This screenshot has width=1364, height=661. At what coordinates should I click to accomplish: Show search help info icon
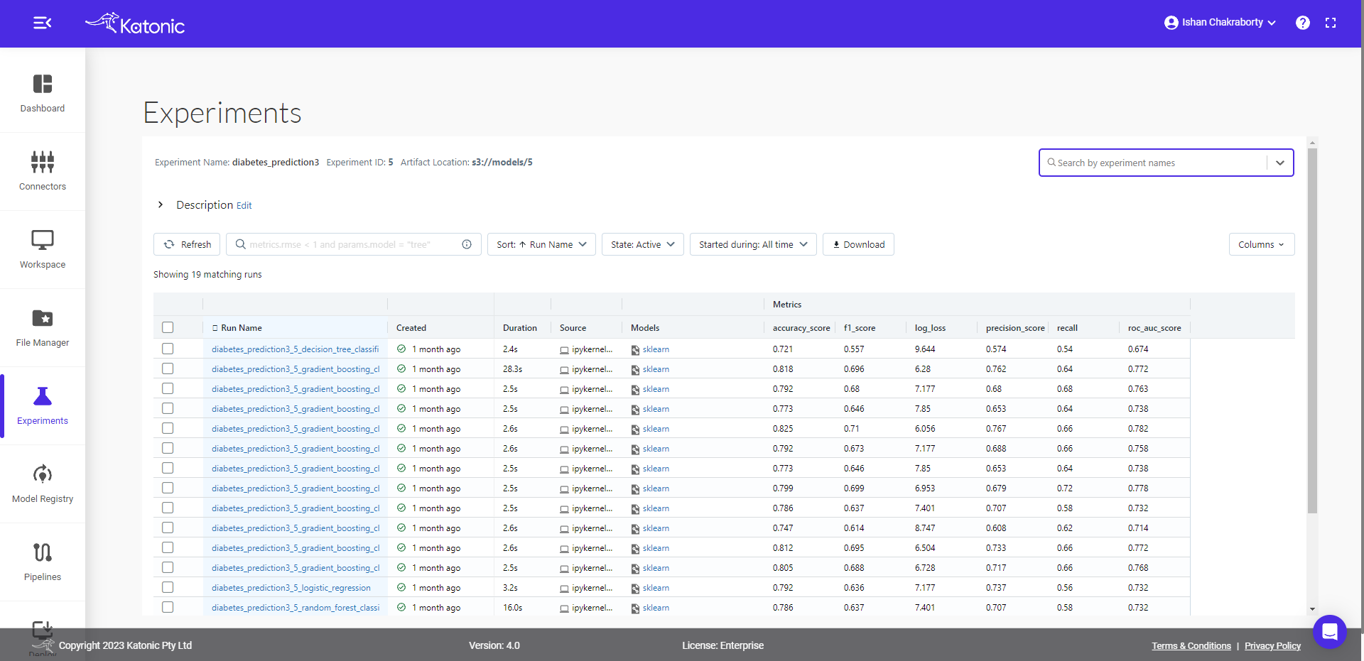(x=467, y=244)
